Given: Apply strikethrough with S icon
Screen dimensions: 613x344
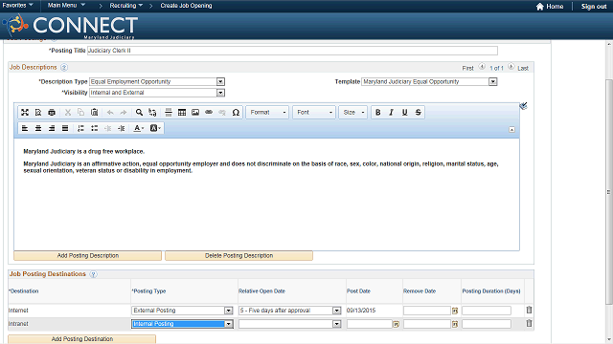Looking at the screenshot, I should pos(418,113).
